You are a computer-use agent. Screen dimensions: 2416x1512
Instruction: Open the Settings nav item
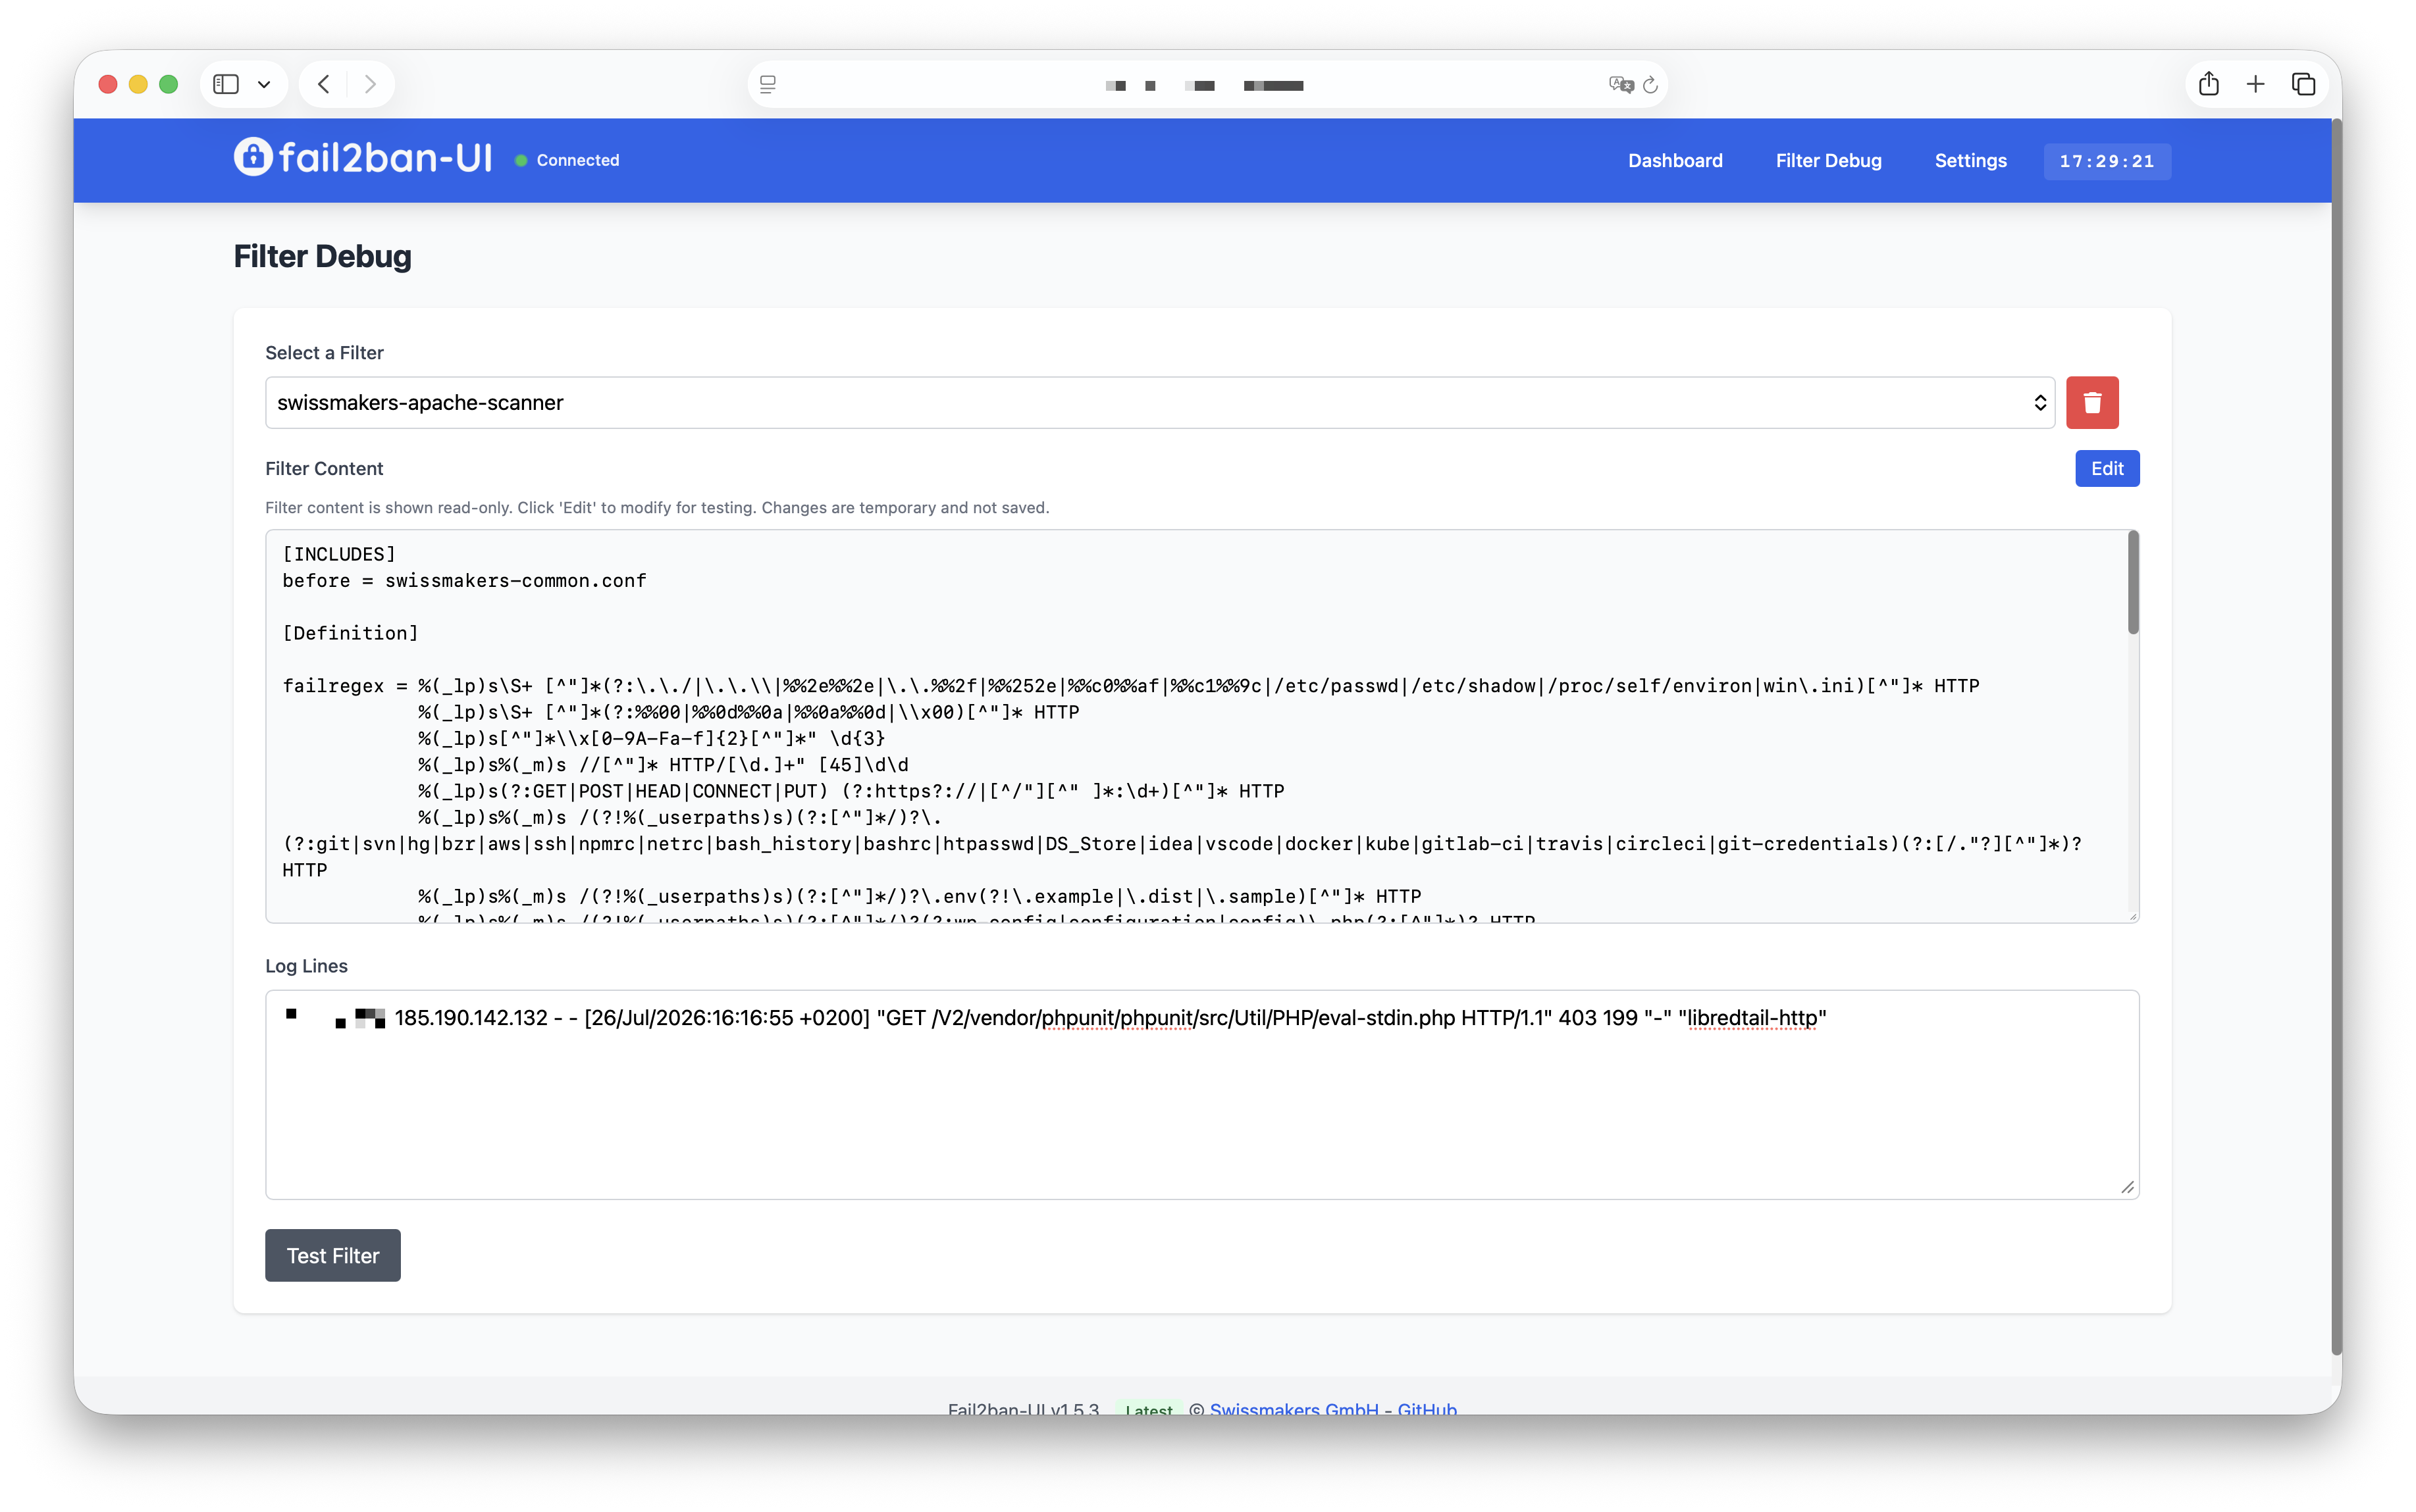(1970, 161)
